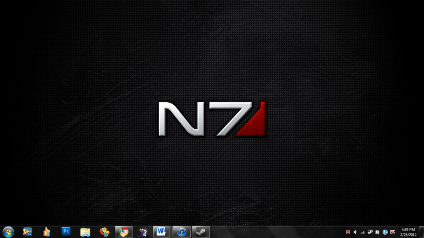This screenshot has height=238, width=424.
Task: Open the volume speaker control in tray
Action: [356, 232]
